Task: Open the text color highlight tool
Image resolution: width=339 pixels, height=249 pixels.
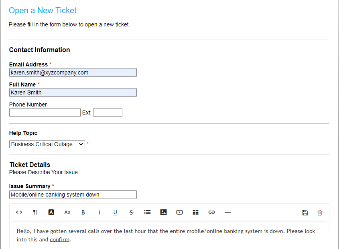Action: (51, 212)
